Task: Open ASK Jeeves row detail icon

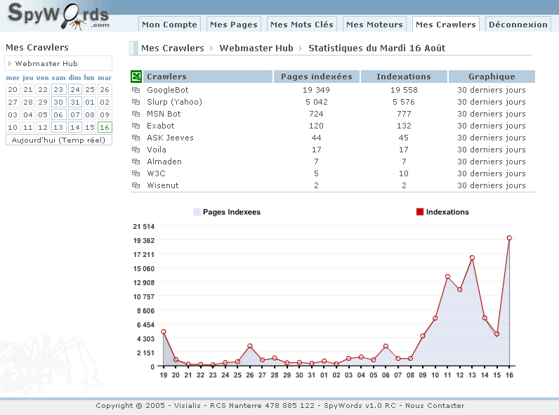Action: [x=136, y=138]
